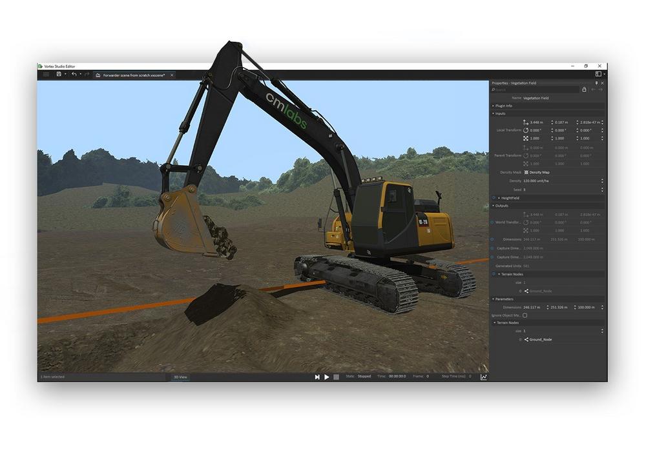Screen dimensions: 646x449
Task: Click Local Transform scale icon
Action: [x=526, y=139]
